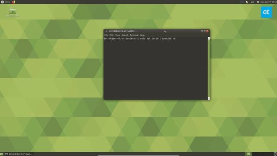Minimize the terminal window
The image size is (277, 156).
tap(202, 31)
